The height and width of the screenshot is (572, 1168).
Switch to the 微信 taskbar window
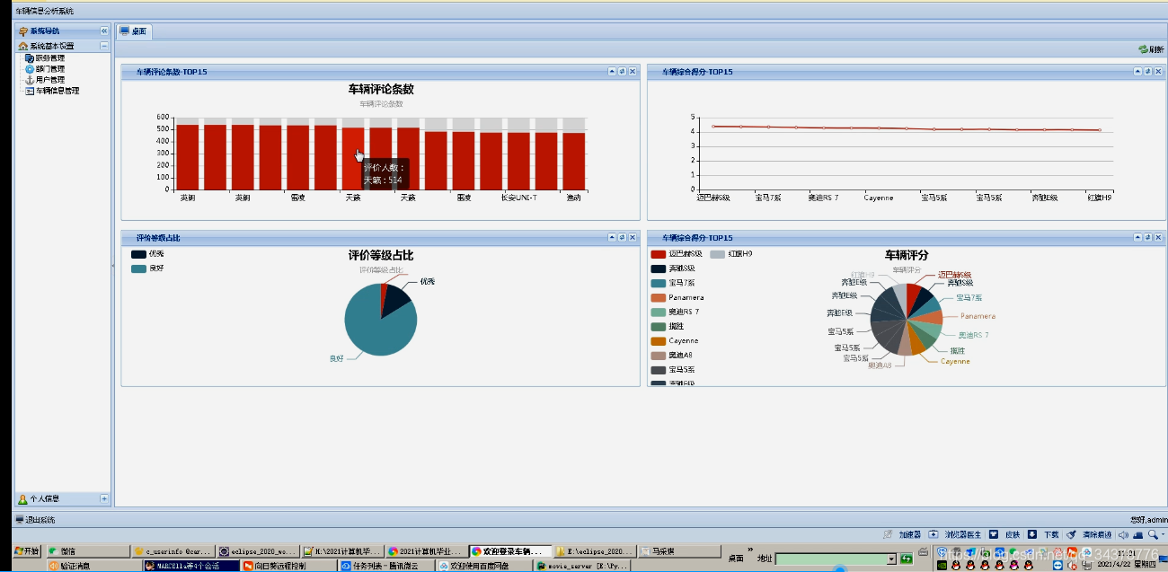click(87, 550)
